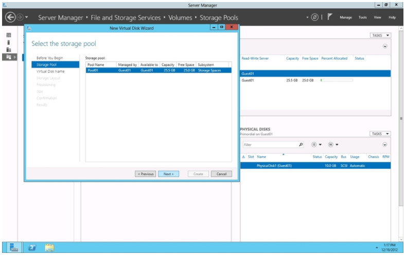Close the New Virtual Disk Wizard

[232, 27]
